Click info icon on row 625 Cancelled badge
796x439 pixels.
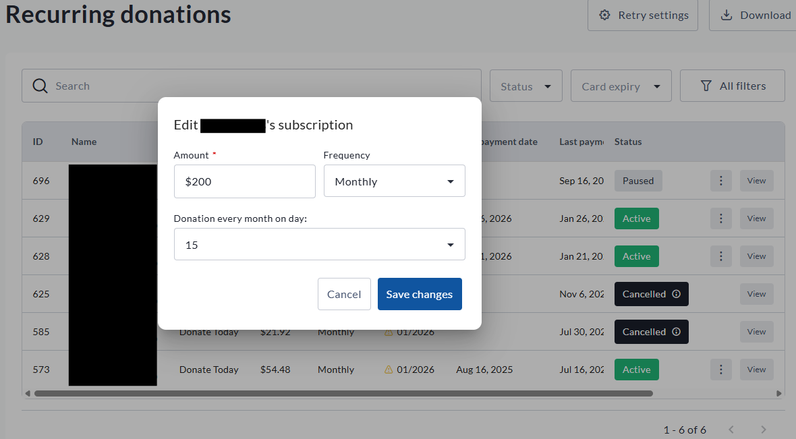coord(676,294)
